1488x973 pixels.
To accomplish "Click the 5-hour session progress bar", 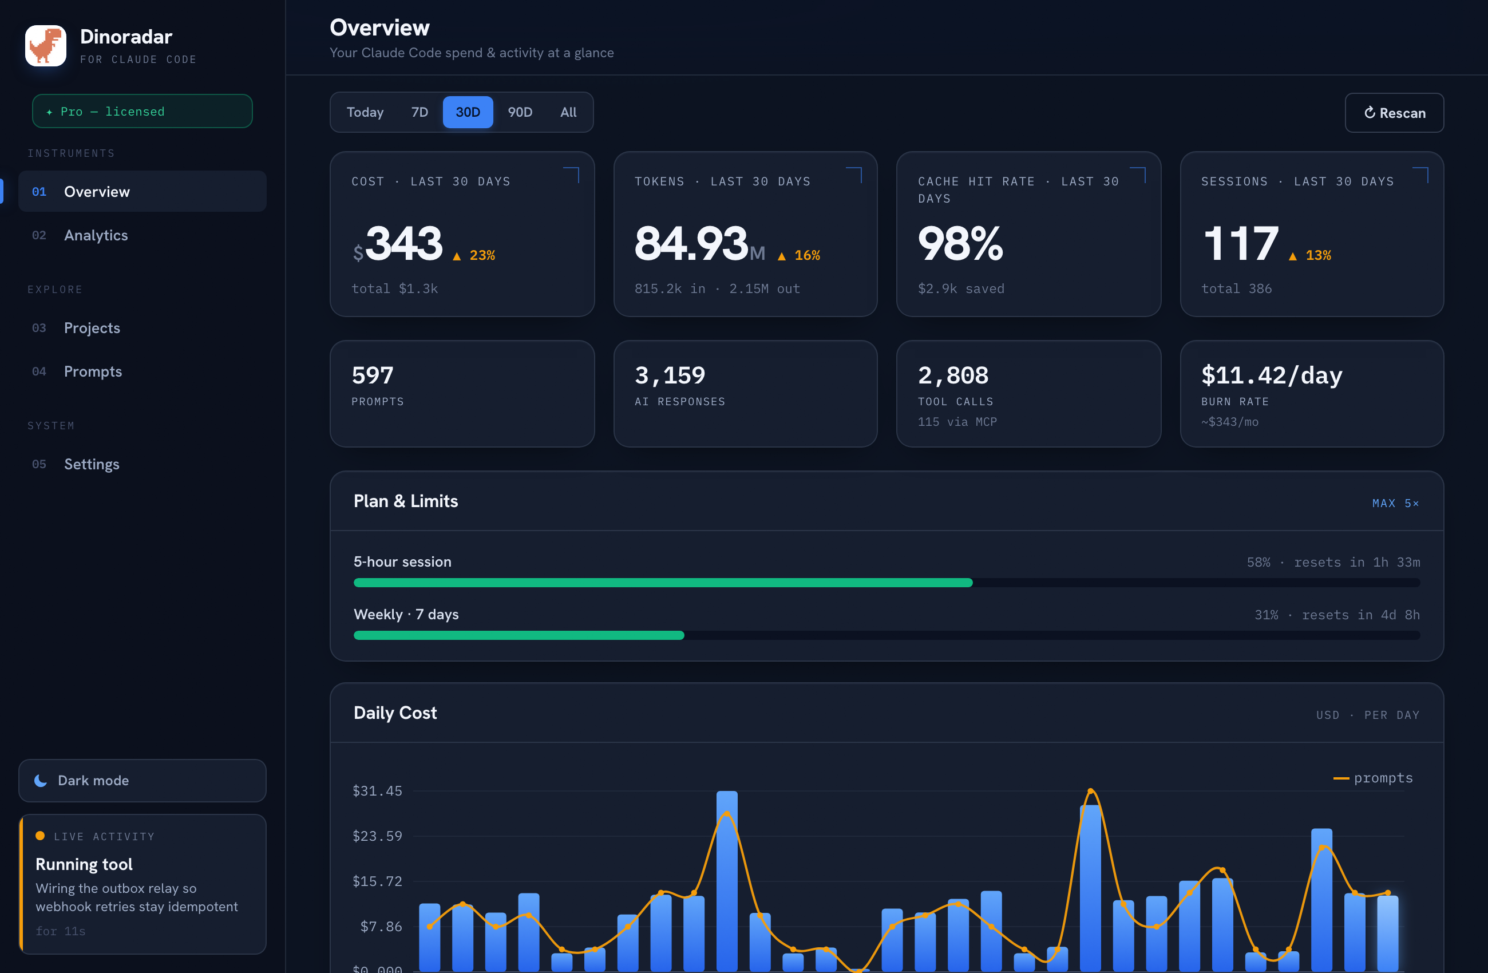I will tap(887, 583).
